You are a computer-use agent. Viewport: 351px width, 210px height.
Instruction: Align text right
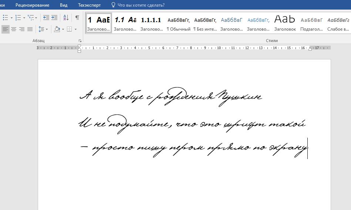(x=22, y=29)
